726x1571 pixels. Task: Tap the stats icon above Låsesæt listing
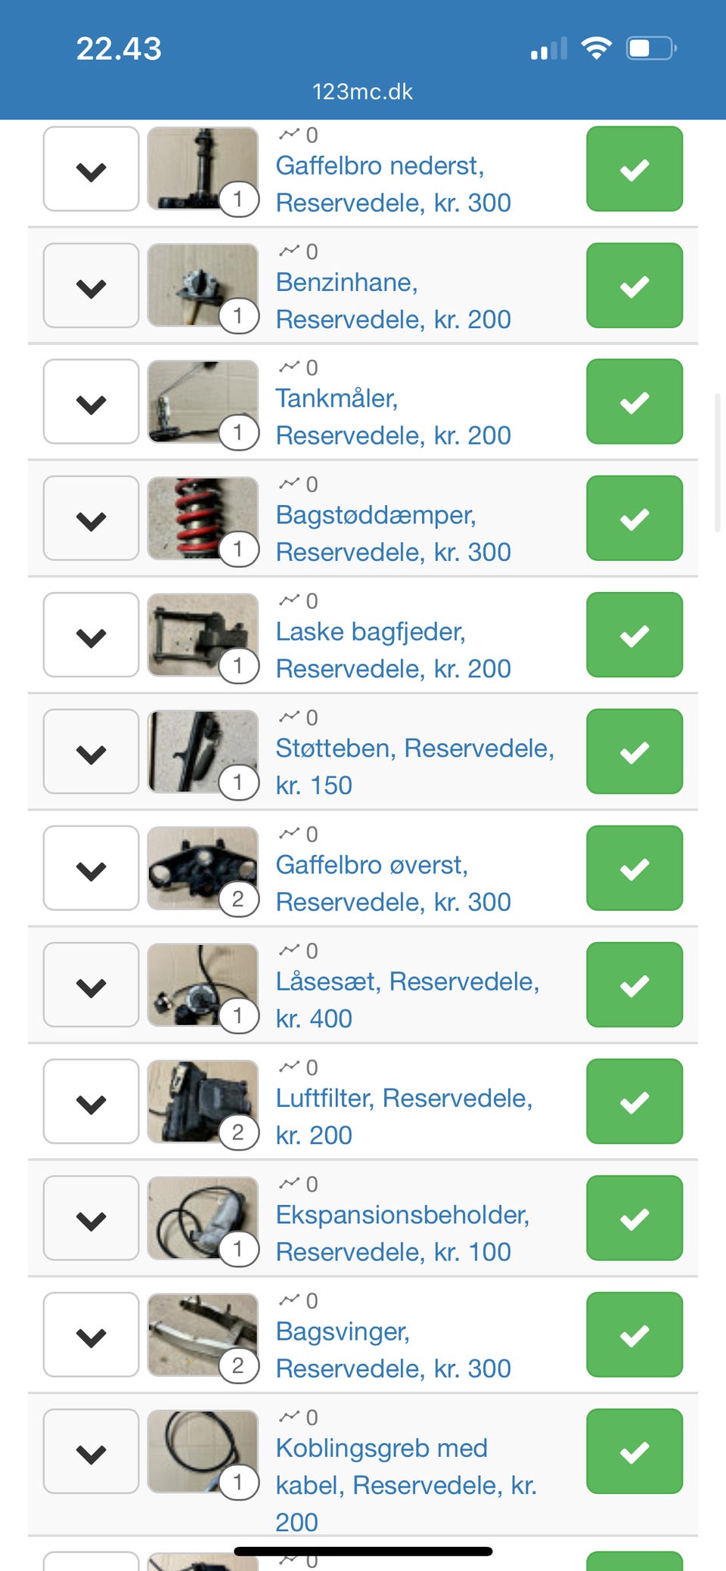[289, 950]
